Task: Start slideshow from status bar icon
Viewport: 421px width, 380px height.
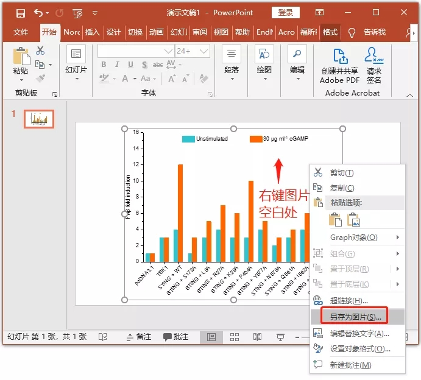Action: pos(280,337)
